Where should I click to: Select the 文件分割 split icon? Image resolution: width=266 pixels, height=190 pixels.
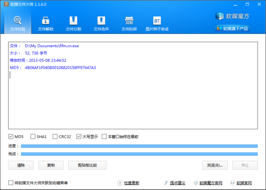click(x=73, y=20)
